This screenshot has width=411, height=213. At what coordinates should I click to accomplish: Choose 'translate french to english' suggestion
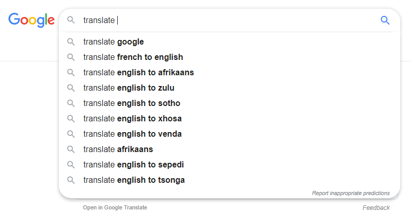click(133, 57)
